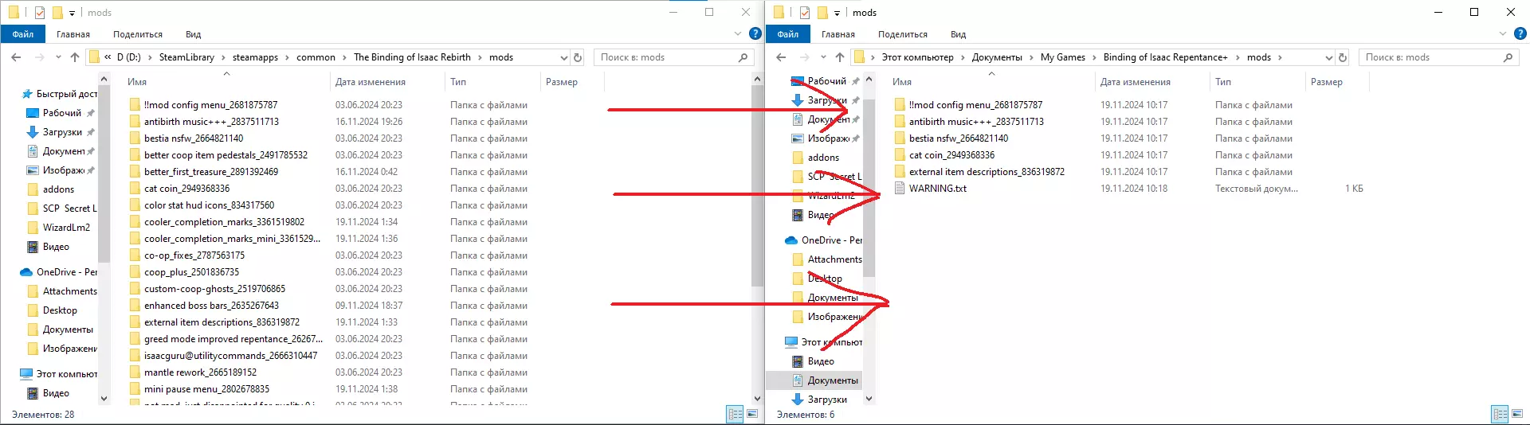Select color stat hud icons_834317560 folder
This screenshot has width=1530, height=425.
point(209,205)
